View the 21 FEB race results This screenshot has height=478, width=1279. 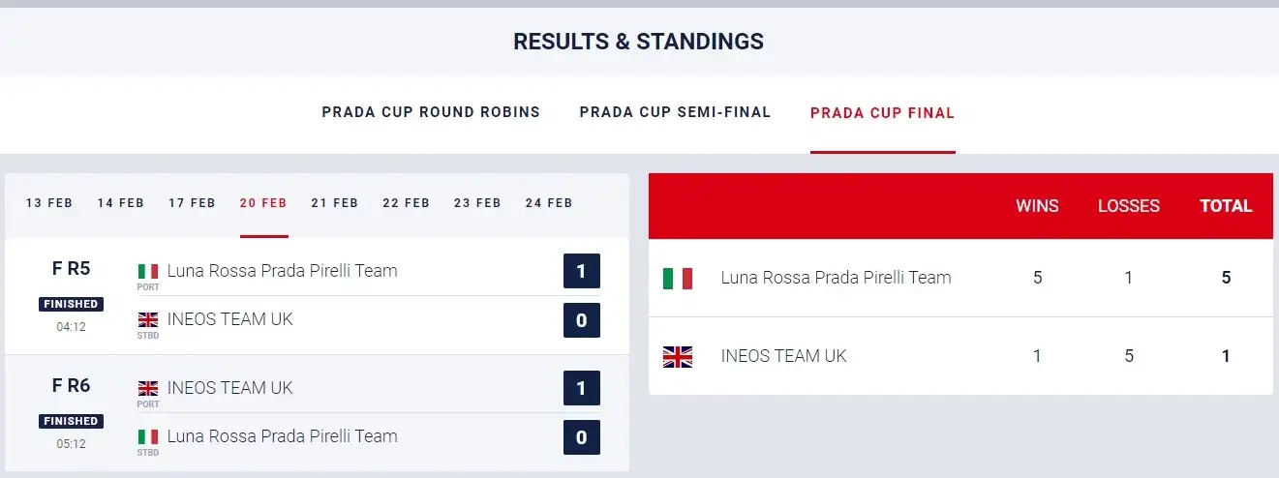coord(335,203)
